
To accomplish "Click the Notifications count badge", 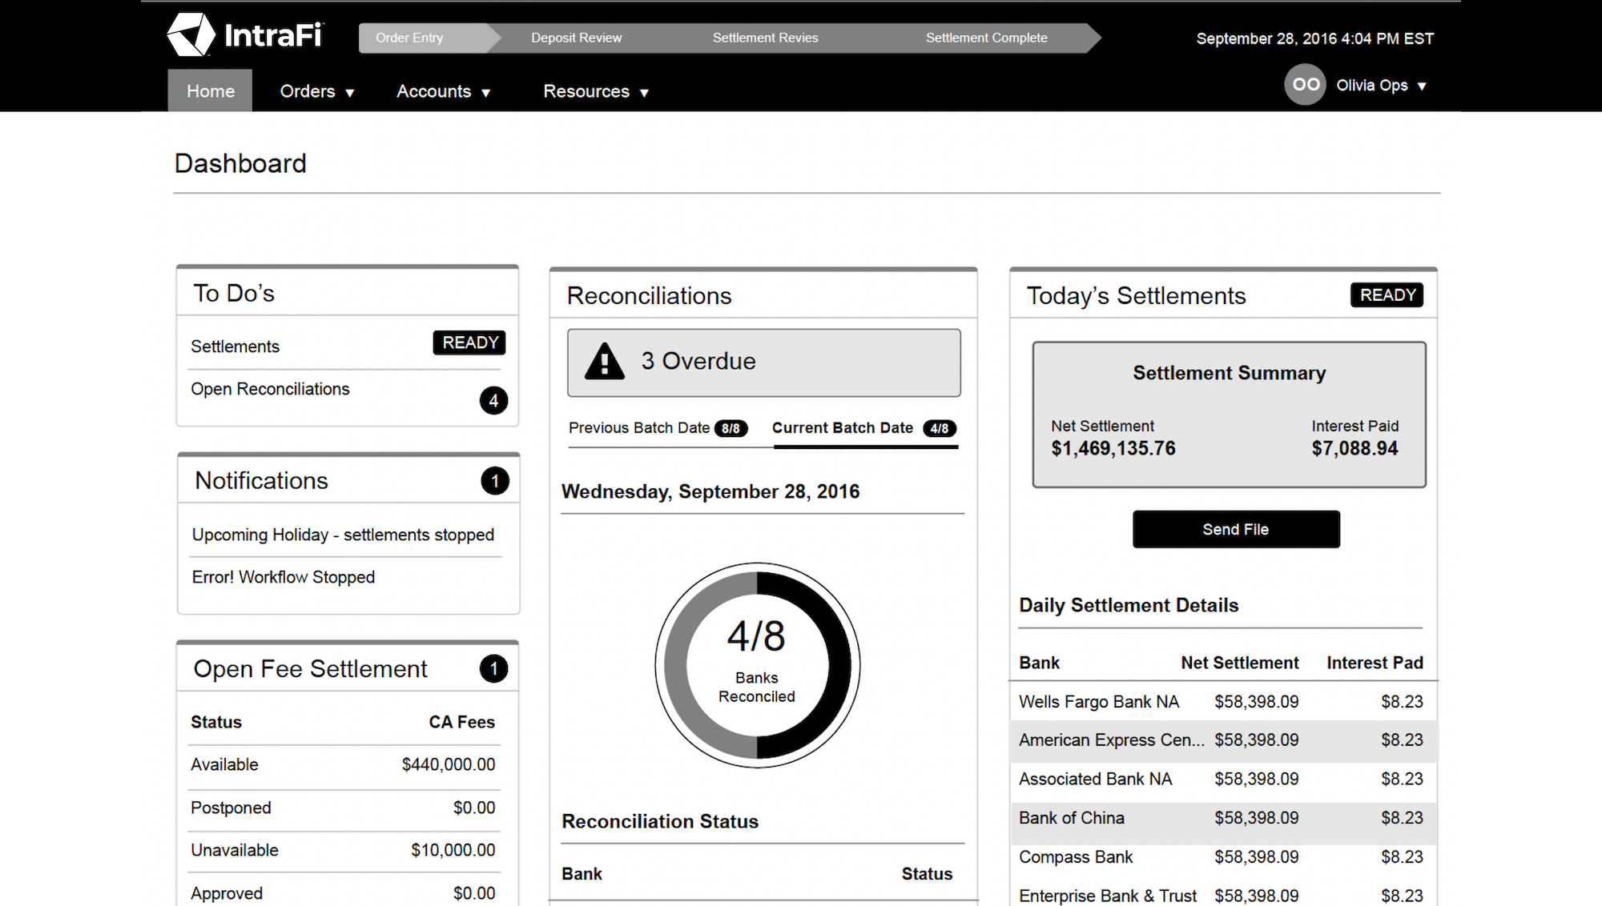I will tap(495, 481).
